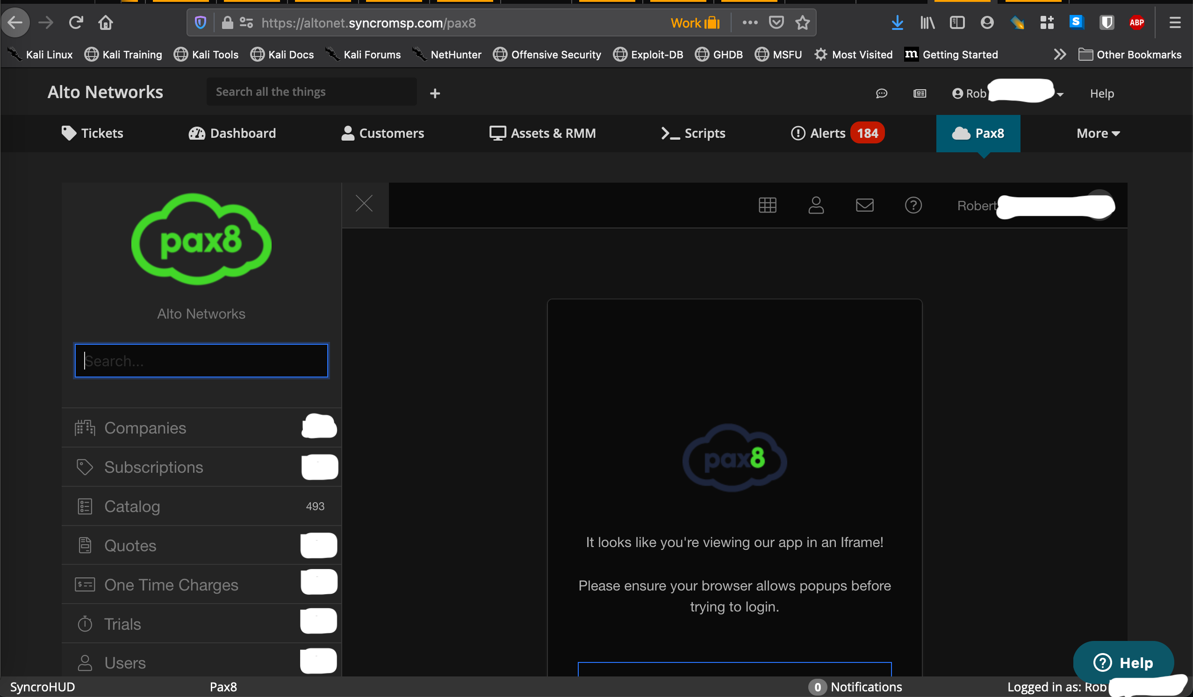Open Subscriptions in Pax8 sidebar

[x=153, y=467]
